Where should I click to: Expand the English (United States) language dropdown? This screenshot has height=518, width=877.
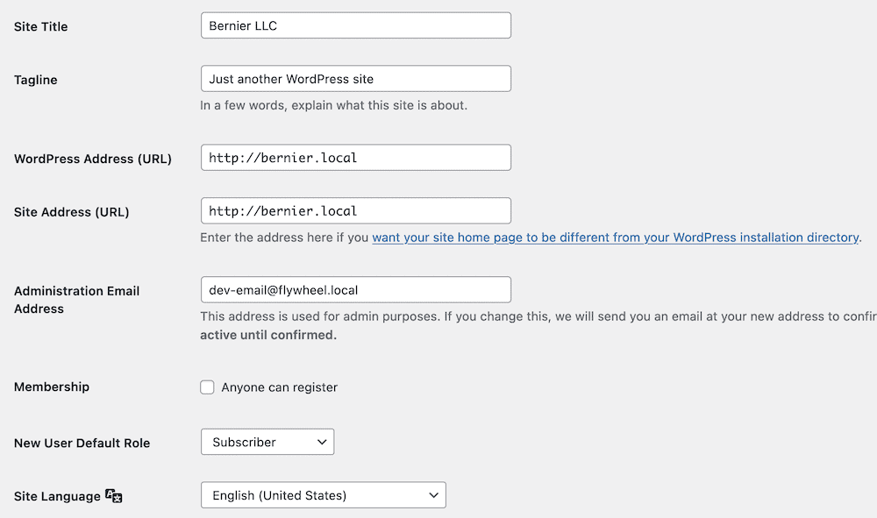point(324,495)
